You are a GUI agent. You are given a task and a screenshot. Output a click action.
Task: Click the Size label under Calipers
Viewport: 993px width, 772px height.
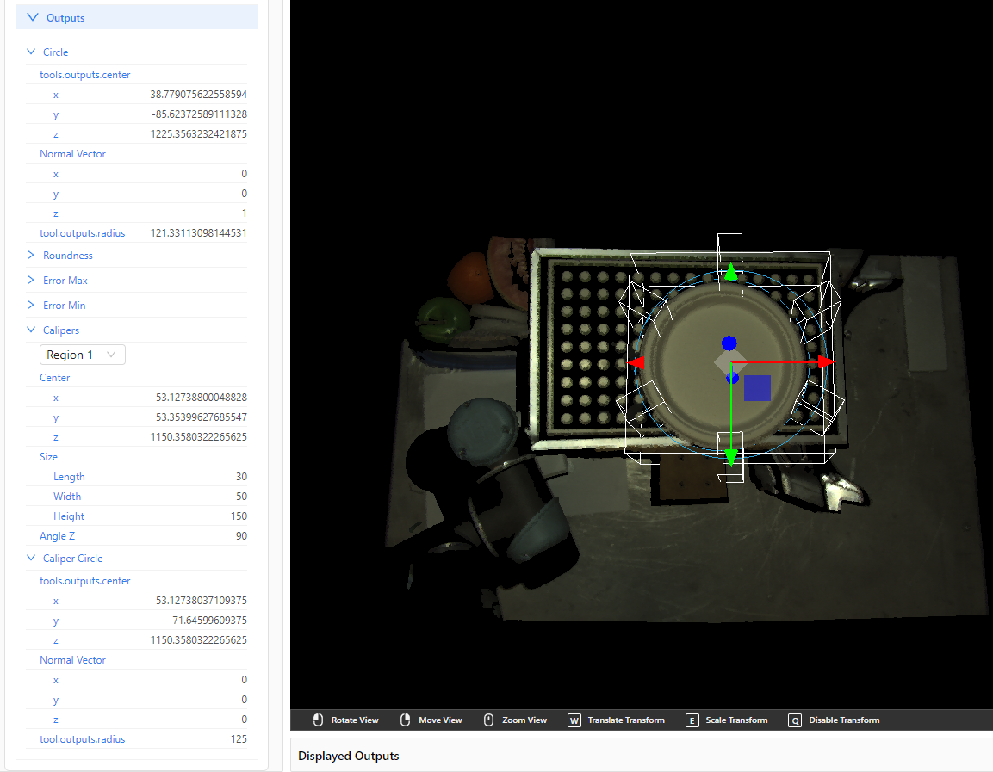(49, 457)
